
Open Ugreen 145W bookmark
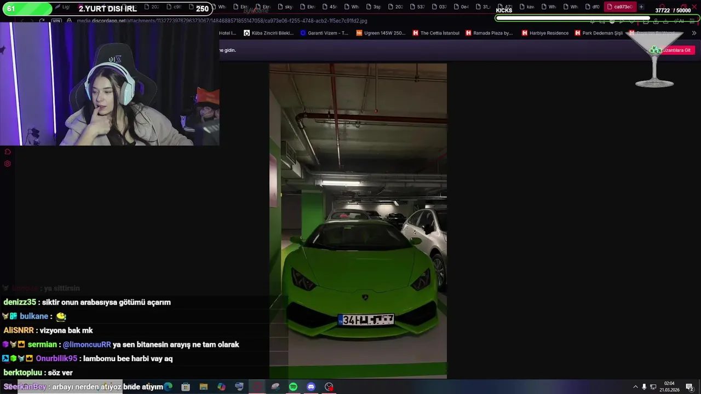click(381, 33)
